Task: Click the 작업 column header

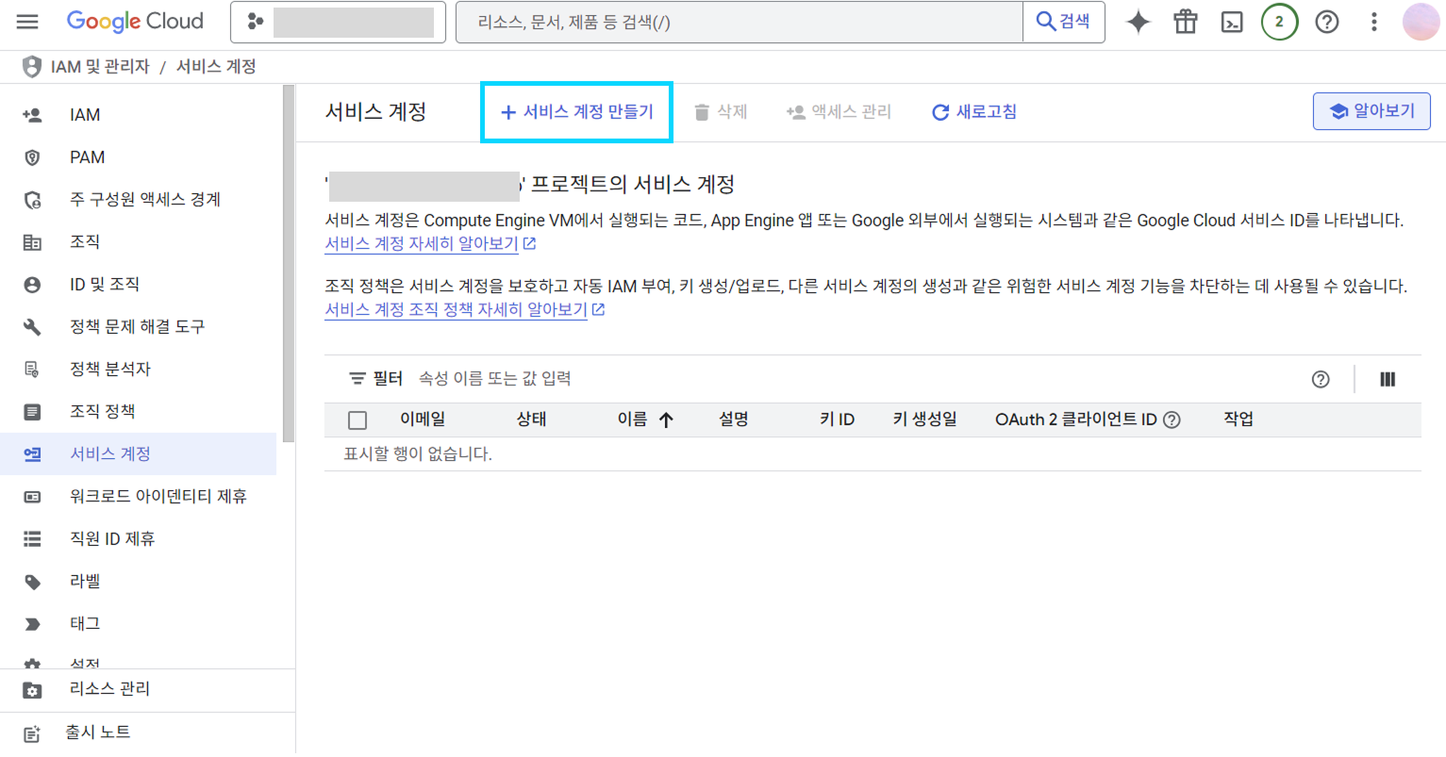Action: [1238, 420]
